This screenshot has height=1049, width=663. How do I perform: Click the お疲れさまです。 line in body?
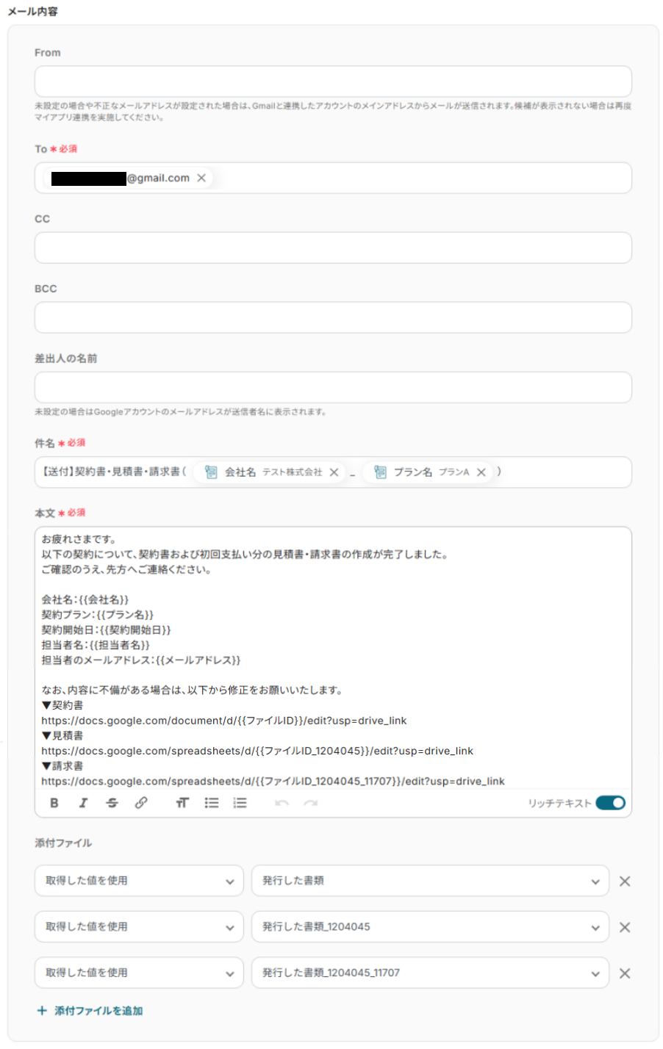pos(79,539)
